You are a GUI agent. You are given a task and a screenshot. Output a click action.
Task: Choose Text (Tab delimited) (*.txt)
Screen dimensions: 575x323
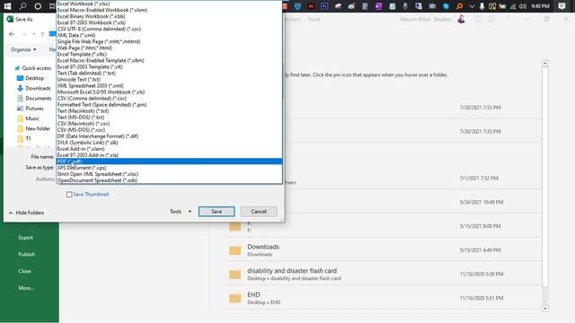pos(169,73)
